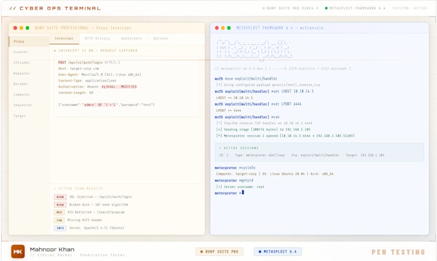Click INFO badge for Server Apache result
The image size is (437, 261).
[x=60, y=228]
